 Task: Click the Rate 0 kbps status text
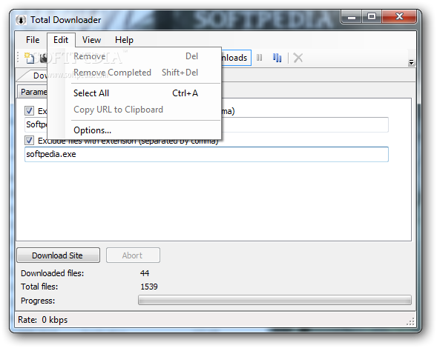[42, 320]
